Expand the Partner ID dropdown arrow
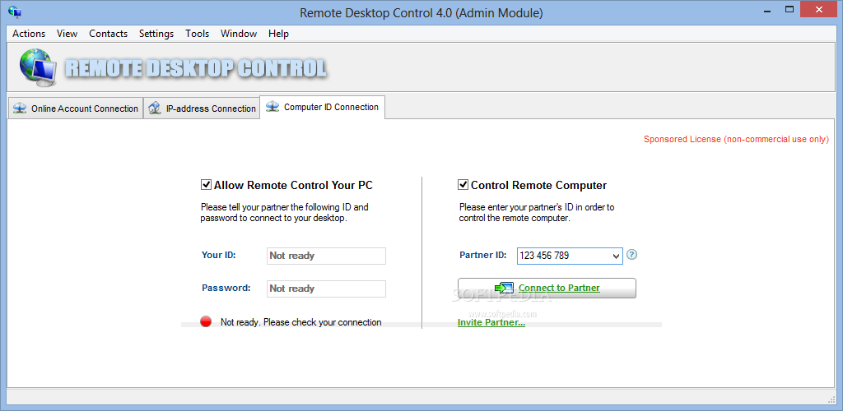This screenshot has width=843, height=411. [616, 256]
